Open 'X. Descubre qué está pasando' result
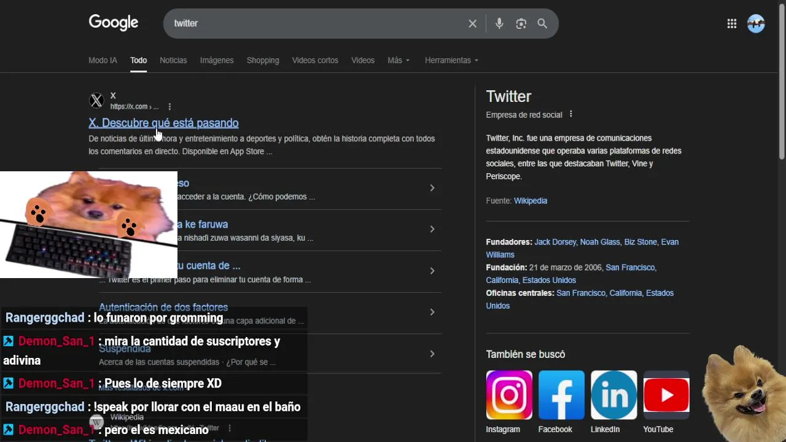Screen dimensions: 786x442 click(163, 123)
